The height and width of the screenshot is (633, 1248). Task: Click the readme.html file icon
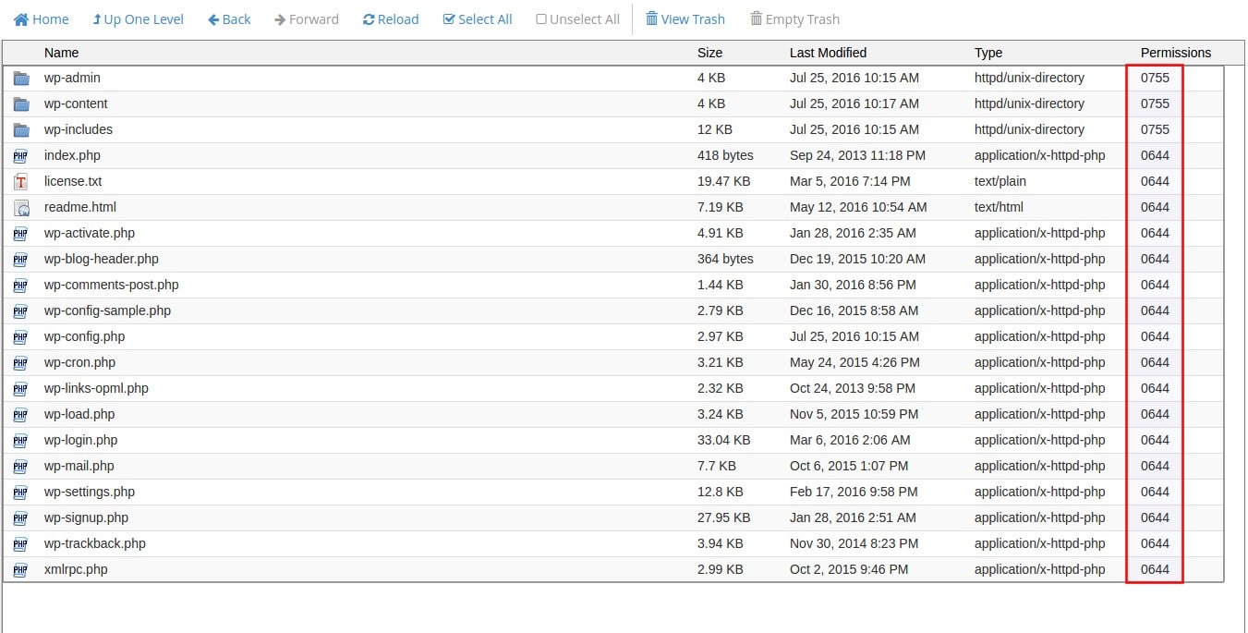(x=21, y=208)
